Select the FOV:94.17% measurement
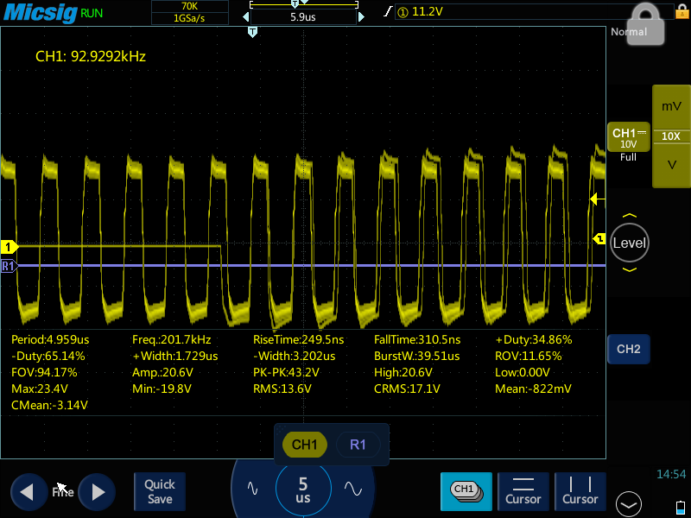 [44, 372]
